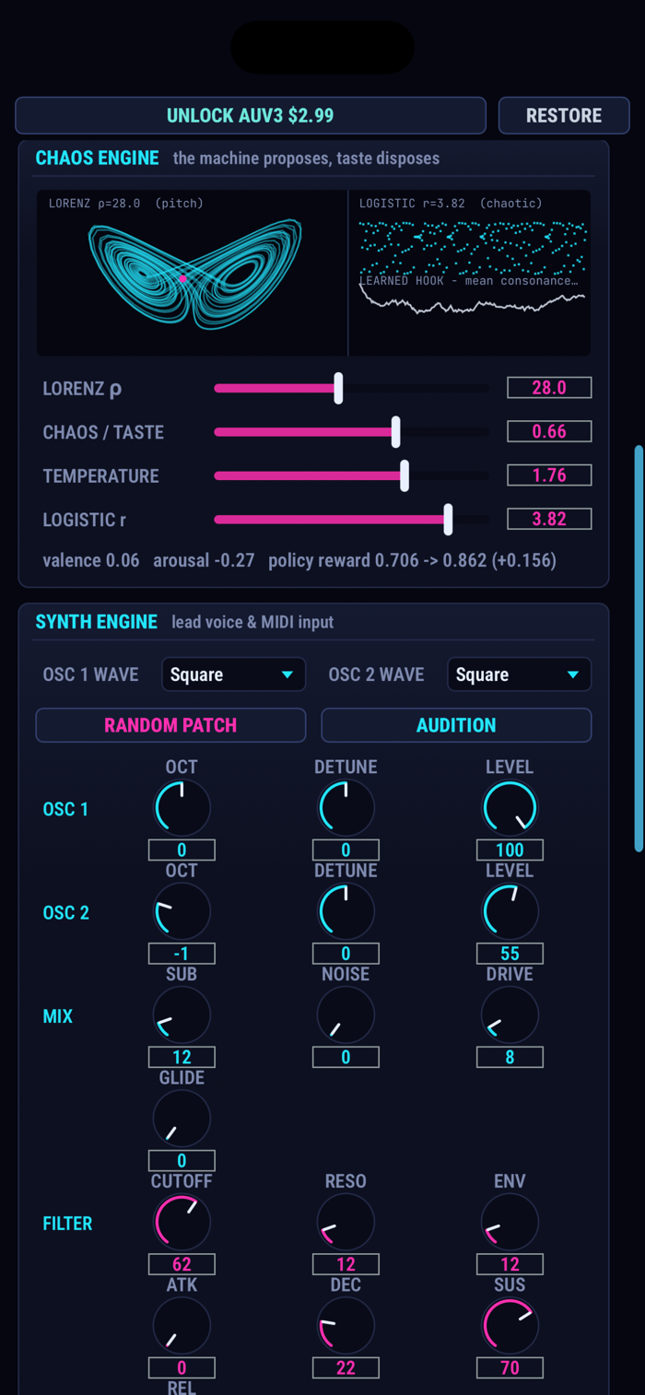
Task: Click the RANDOM PATCH button
Action: pyautogui.click(x=170, y=725)
